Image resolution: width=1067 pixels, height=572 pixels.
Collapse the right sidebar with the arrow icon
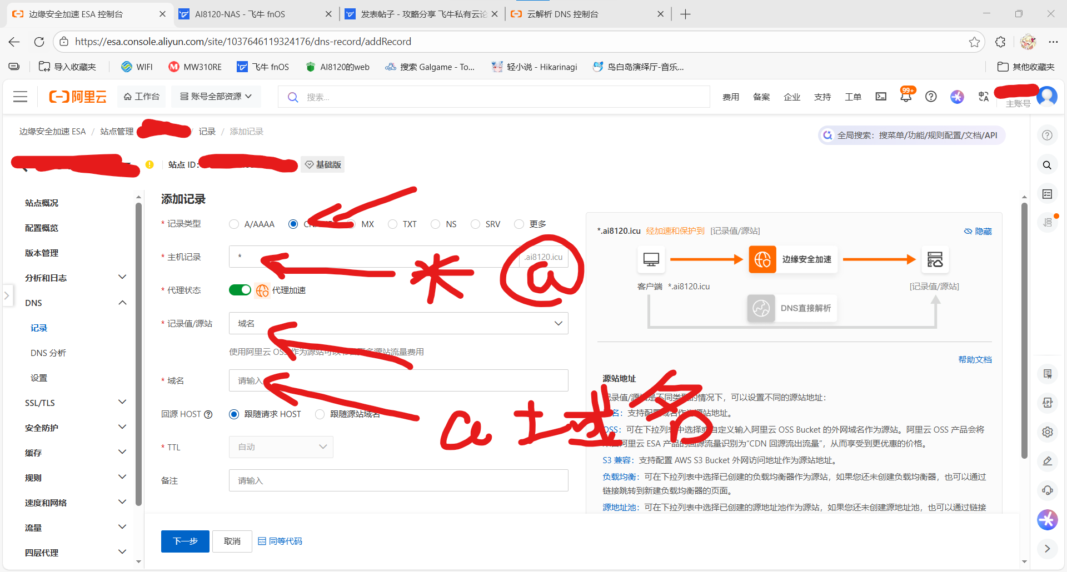point(1048,549)
